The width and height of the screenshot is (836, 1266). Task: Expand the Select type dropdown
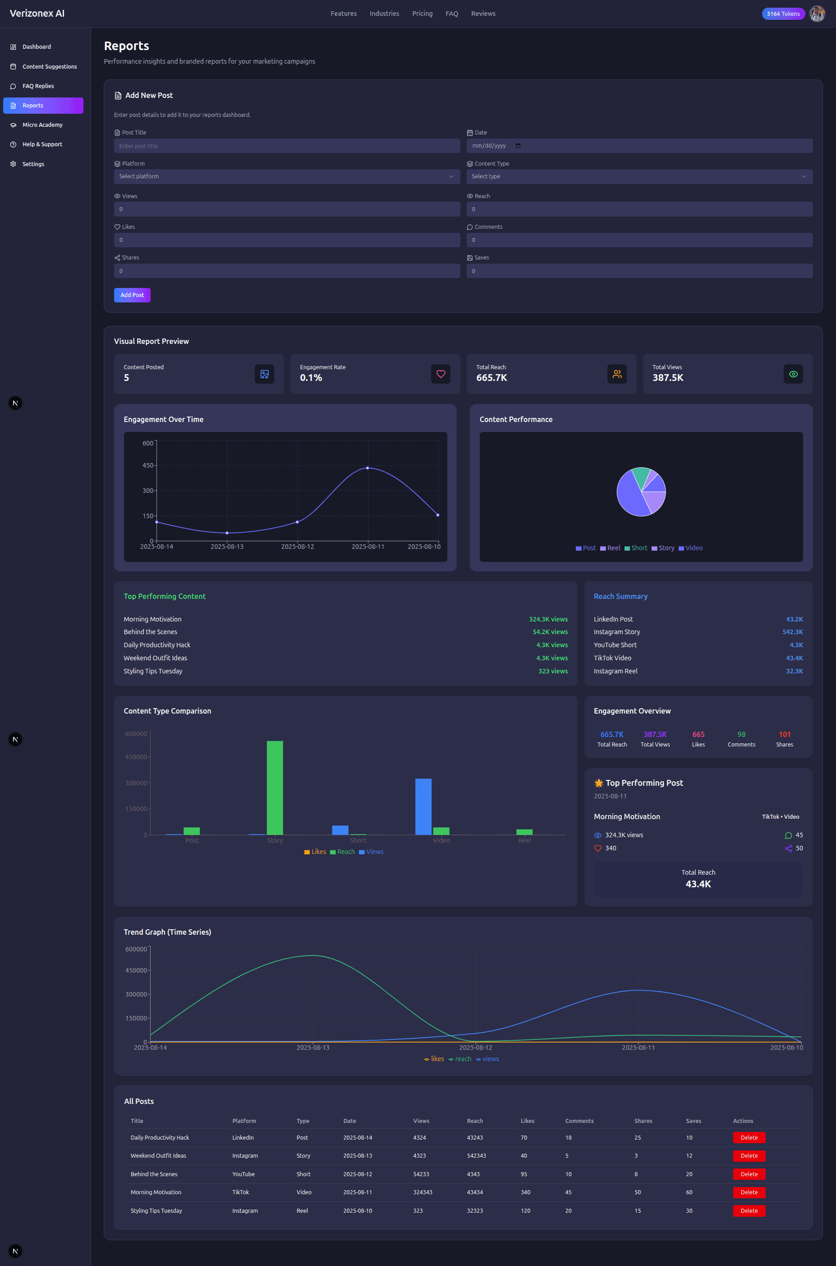tap(639, 176)
